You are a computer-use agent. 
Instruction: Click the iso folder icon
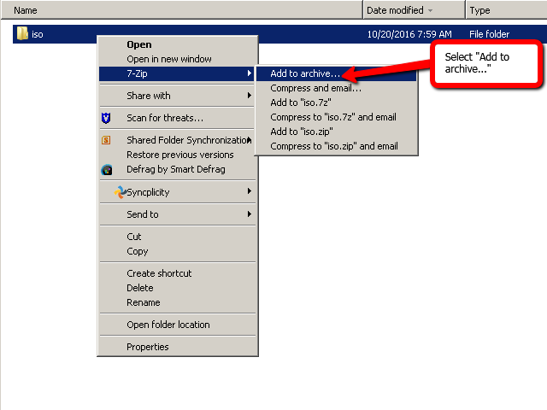22,34
